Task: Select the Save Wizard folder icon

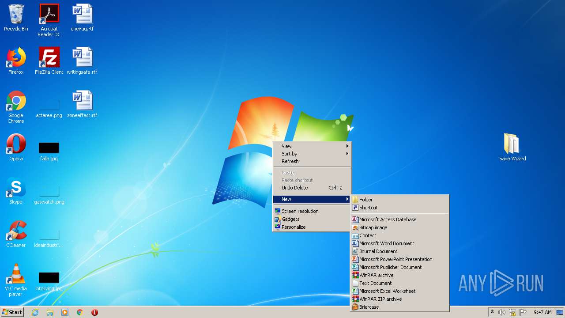Action: coord(512,148)
